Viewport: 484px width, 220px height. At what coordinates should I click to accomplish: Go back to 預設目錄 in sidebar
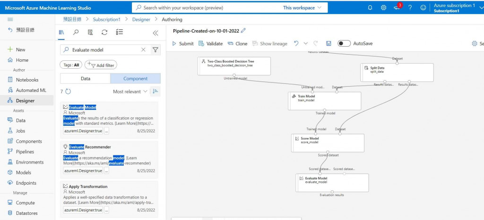tap(21, 30)
